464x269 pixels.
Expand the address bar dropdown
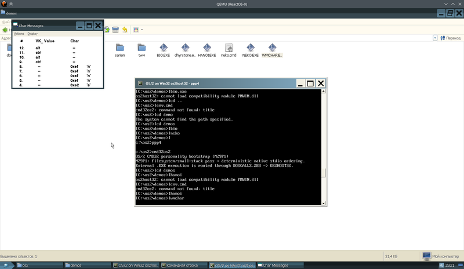(x=434, y=38)
